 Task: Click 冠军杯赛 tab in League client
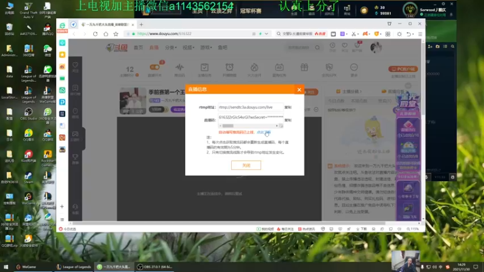pyautogui.click(x=250, y=11)
